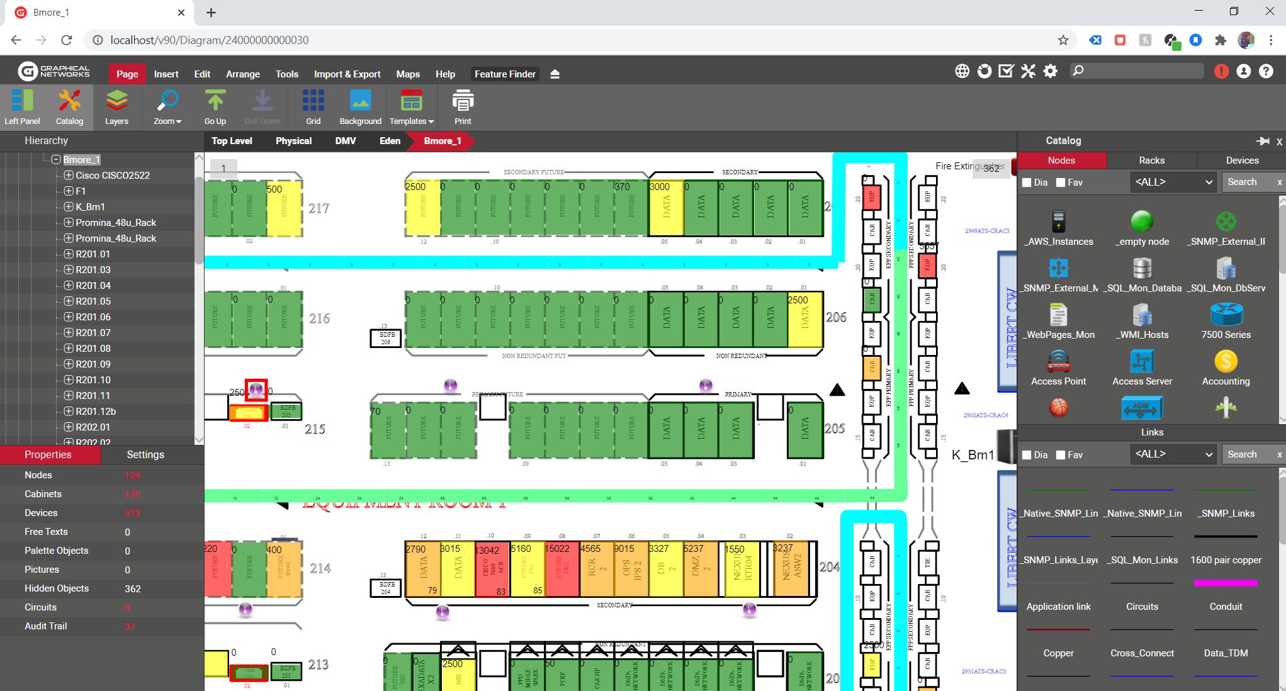Viewport: 1286px width, 691px height.
Task: Open the Catalog panel icon
Action: (69, 106)
